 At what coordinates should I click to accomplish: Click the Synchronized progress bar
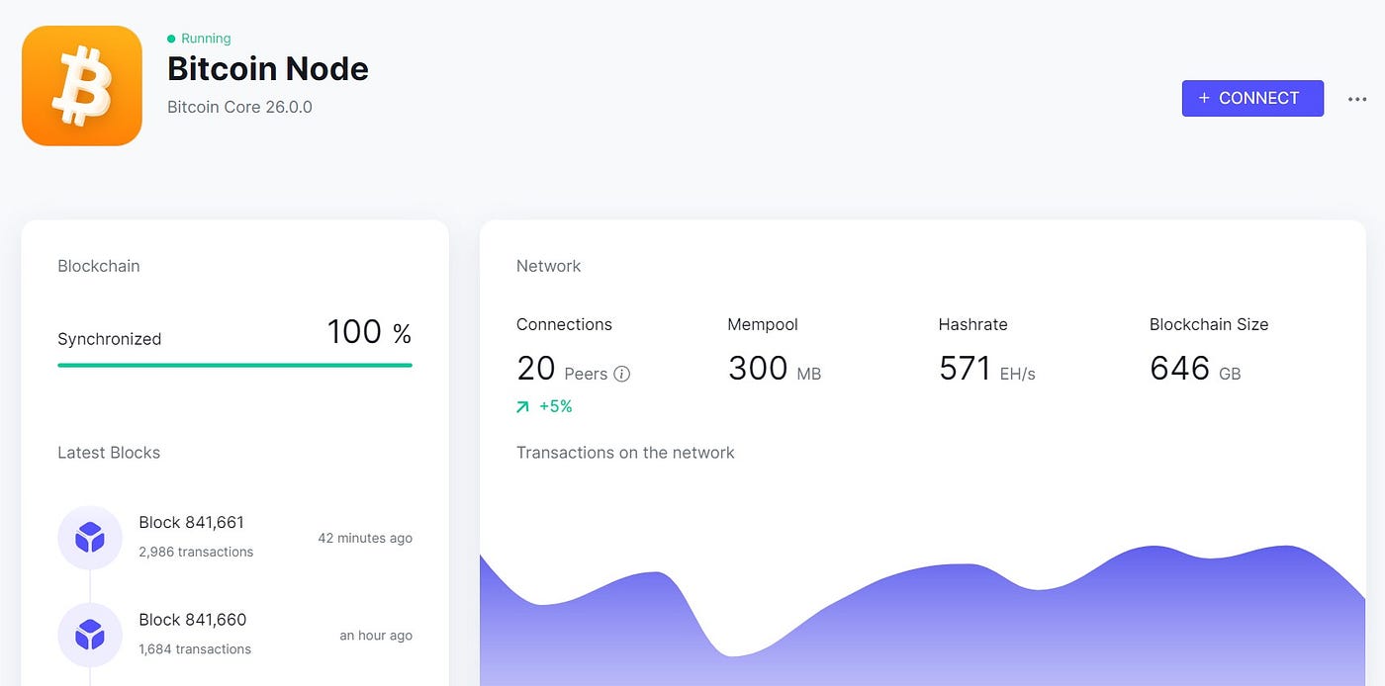[234, 365]
